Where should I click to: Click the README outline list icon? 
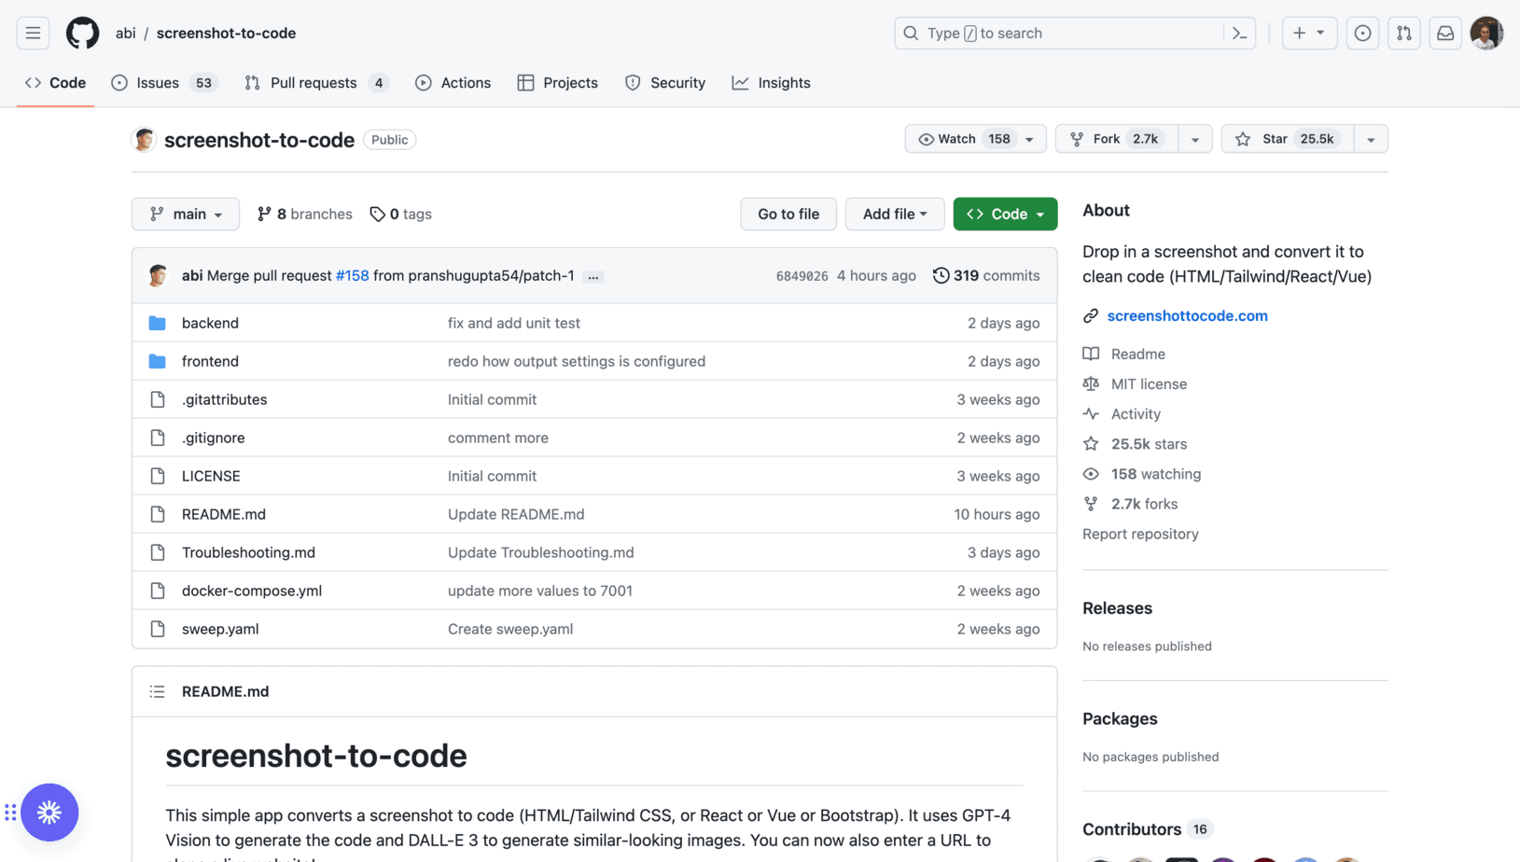click(157, 691)
